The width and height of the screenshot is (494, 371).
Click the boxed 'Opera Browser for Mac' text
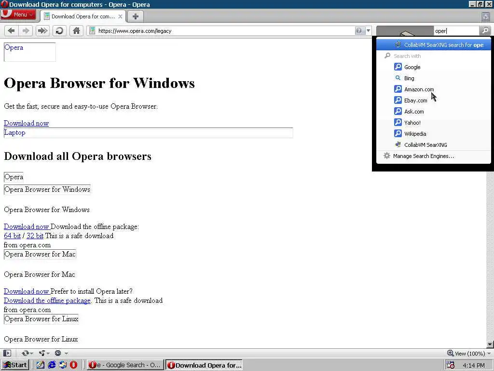coord(40,254)
